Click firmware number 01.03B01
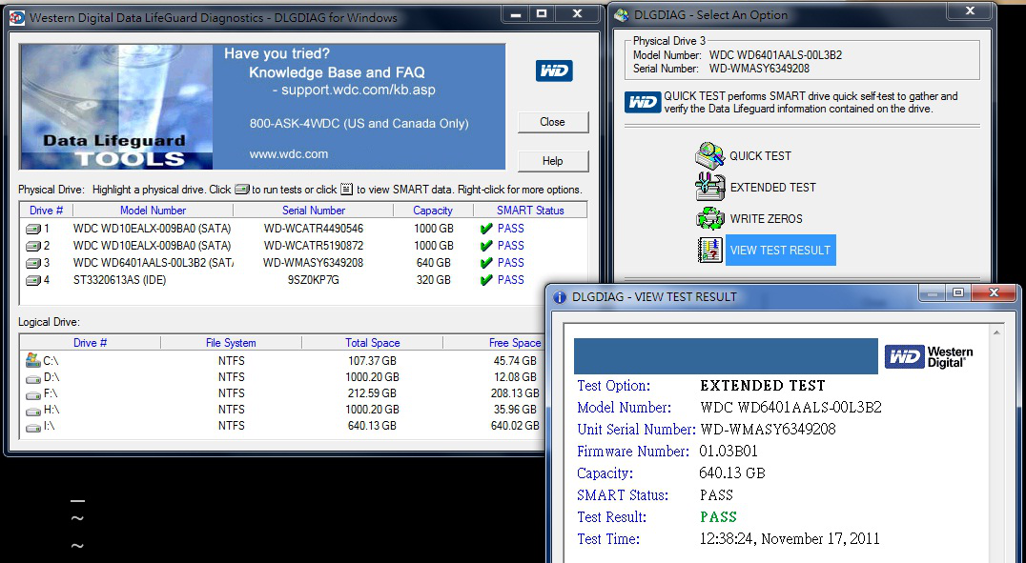The image size is (1026, 563). tap(728, 452)
